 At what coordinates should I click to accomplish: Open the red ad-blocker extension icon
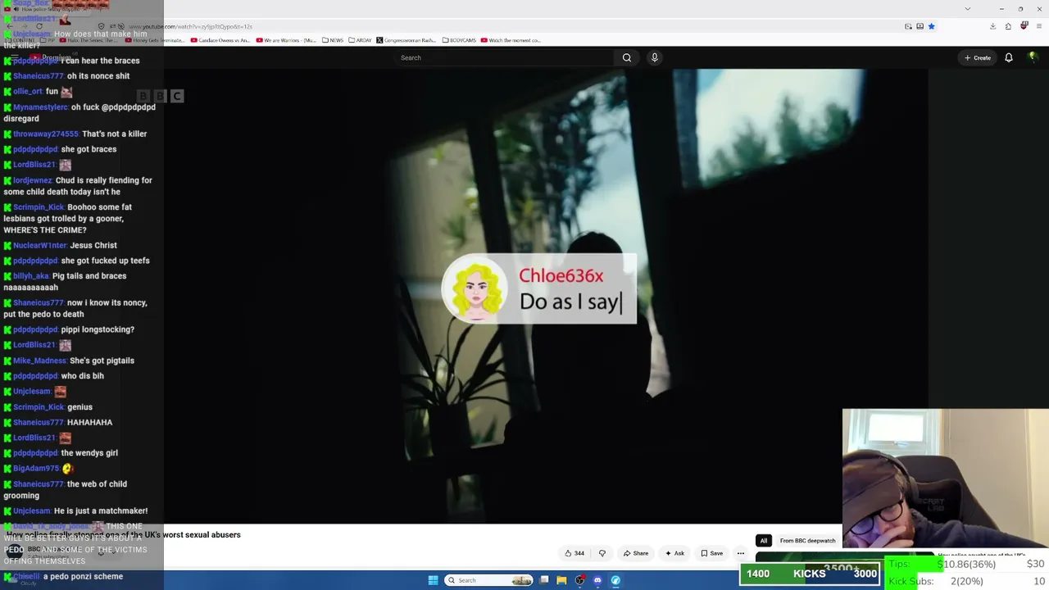click(x=1024, y=26)
